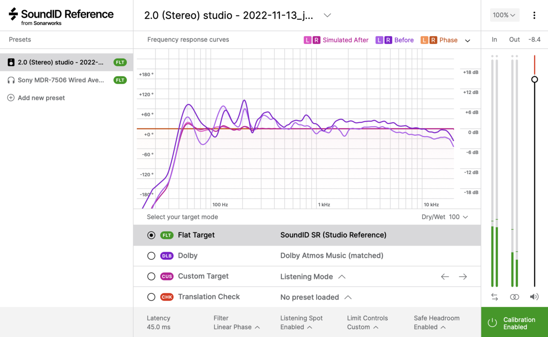Select Flat Target radio button
This screenshot has width=548, height=337.
click(x=151, y=235)
